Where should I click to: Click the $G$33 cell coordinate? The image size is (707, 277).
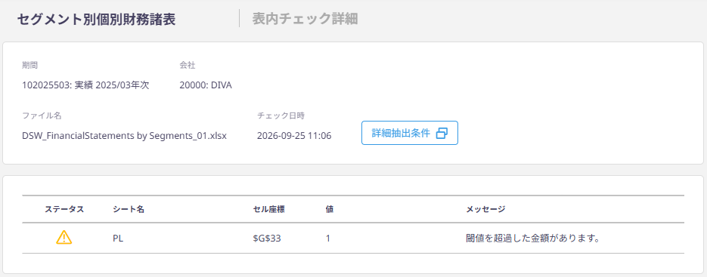[x=267, y=239]
